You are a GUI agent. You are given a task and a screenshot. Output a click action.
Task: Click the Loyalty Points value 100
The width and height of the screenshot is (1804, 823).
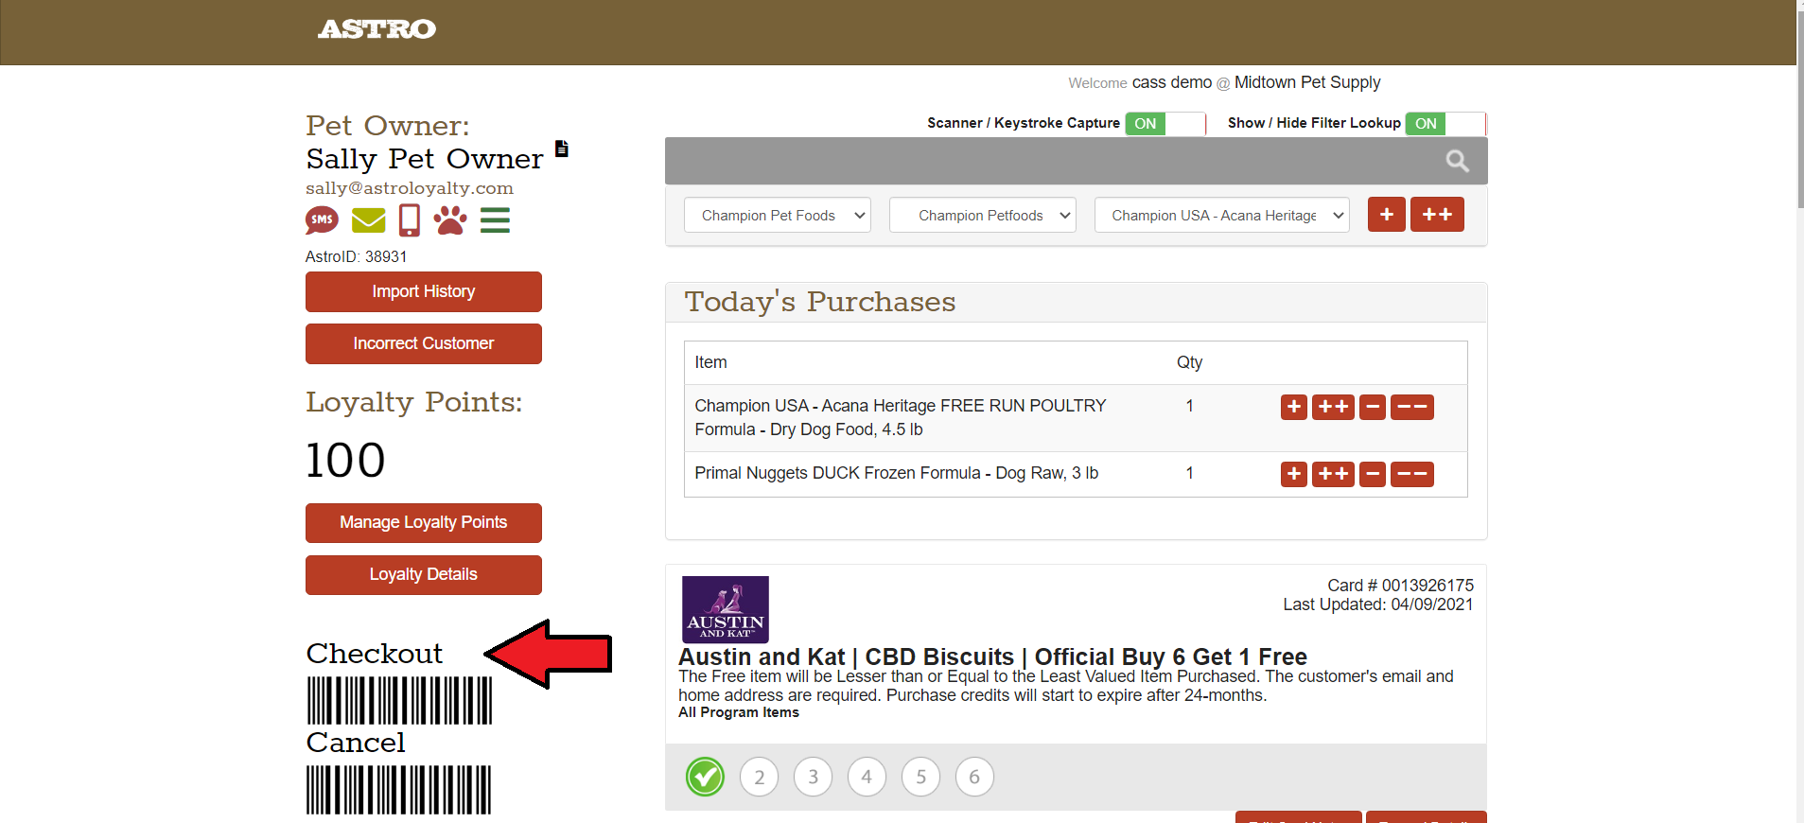345,461
